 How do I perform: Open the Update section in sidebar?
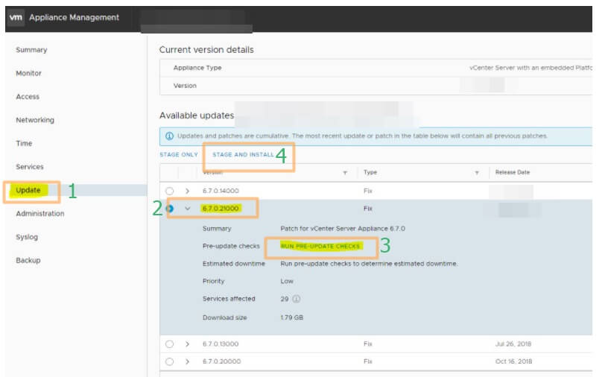point(29,190)
